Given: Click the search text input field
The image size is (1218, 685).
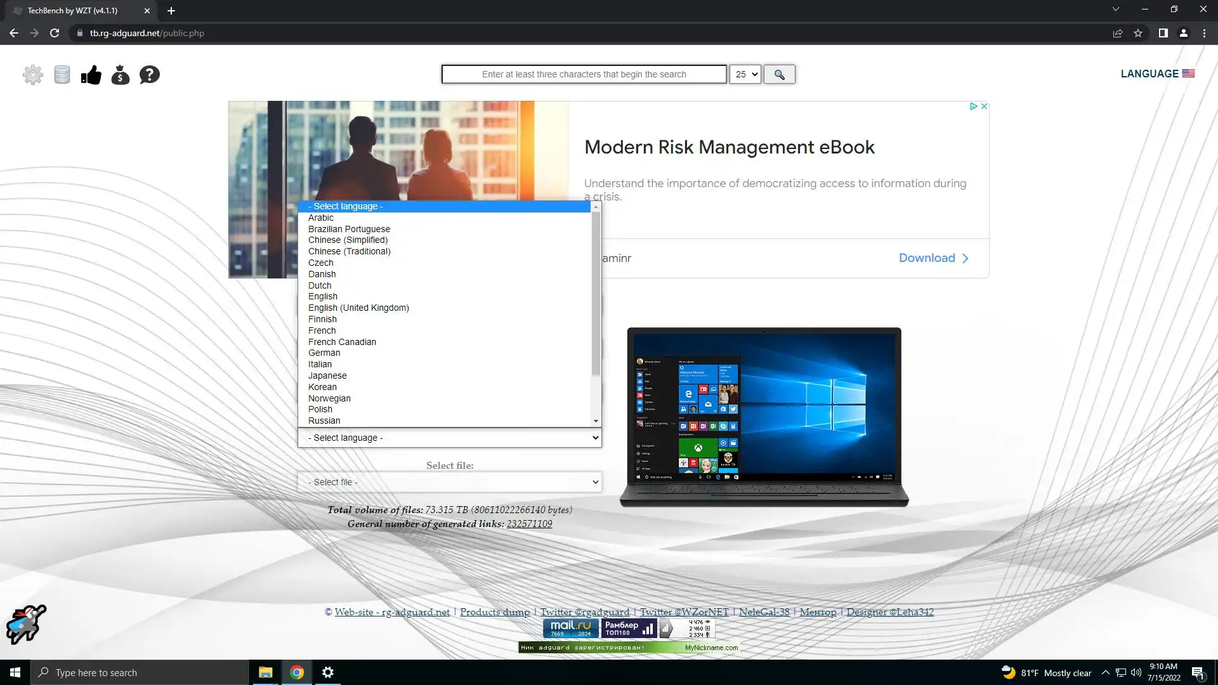Looking at the screenshot, I should point(584,74).
